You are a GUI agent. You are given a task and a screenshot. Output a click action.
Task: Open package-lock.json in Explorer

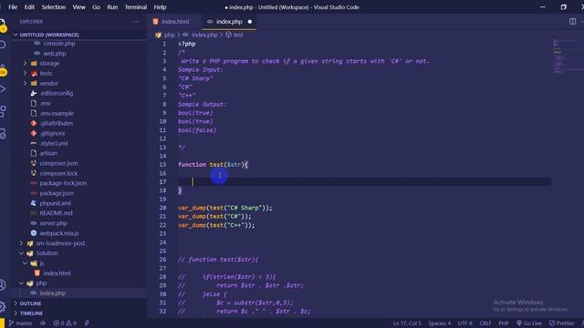[x=63, y=183]
